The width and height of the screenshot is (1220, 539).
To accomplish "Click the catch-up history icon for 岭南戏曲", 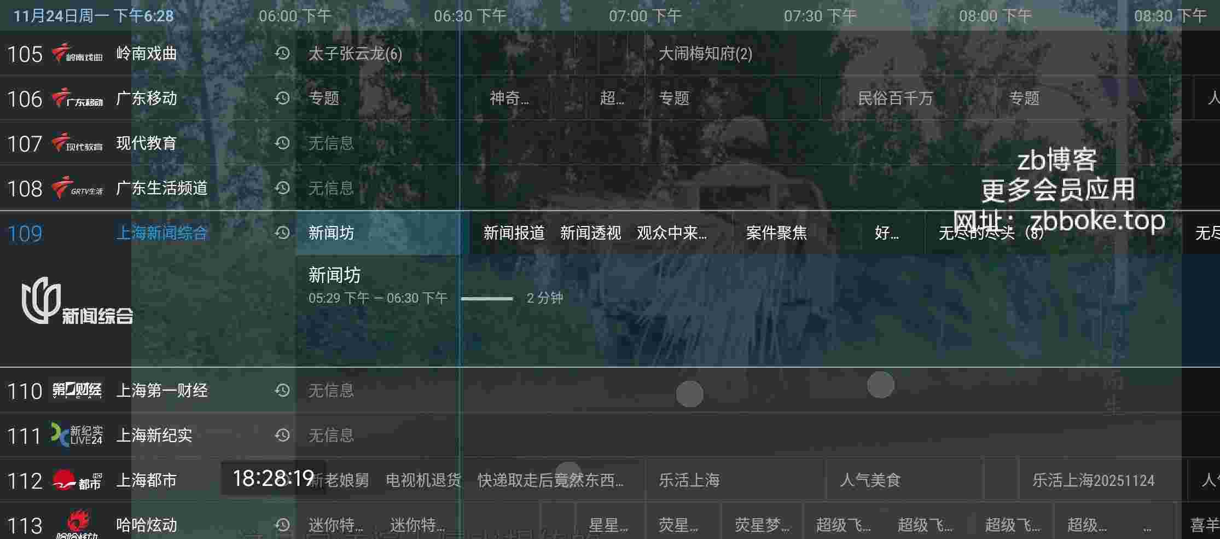I will click(x=282, y=53).
